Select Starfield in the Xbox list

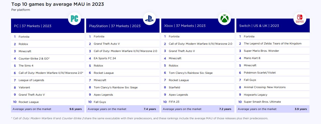point(174,88)
